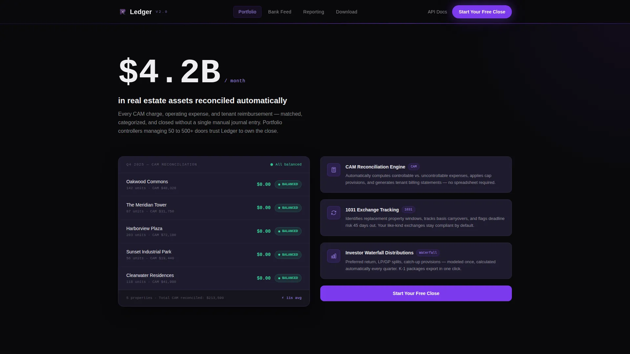Select the Oakwood Commons BALANCED badge
The width and height of the screenshot is (630, 354).
(x=288, y=184)
